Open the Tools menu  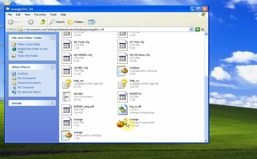tap(53, 15)
